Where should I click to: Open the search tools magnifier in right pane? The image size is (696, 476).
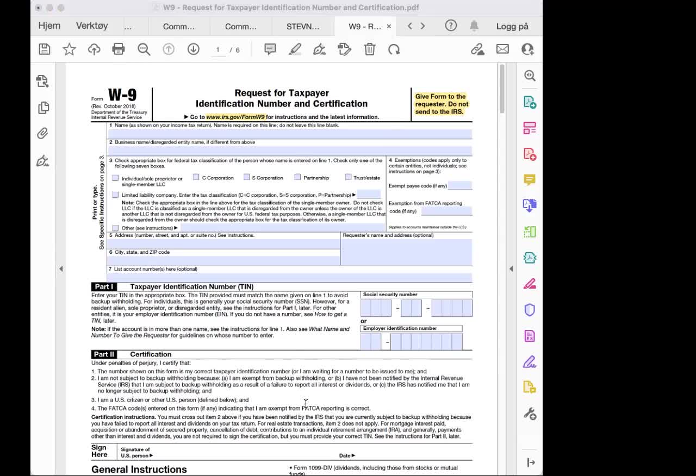[x=530, y=76]
